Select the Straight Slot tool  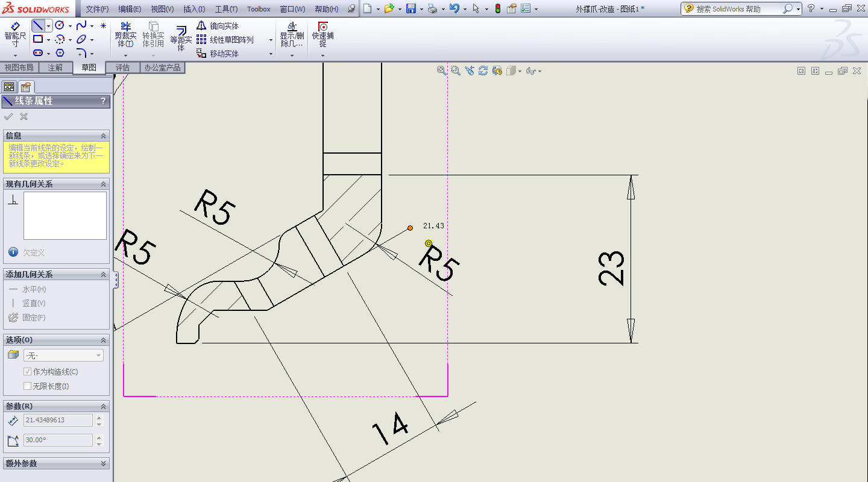[38, 53]
